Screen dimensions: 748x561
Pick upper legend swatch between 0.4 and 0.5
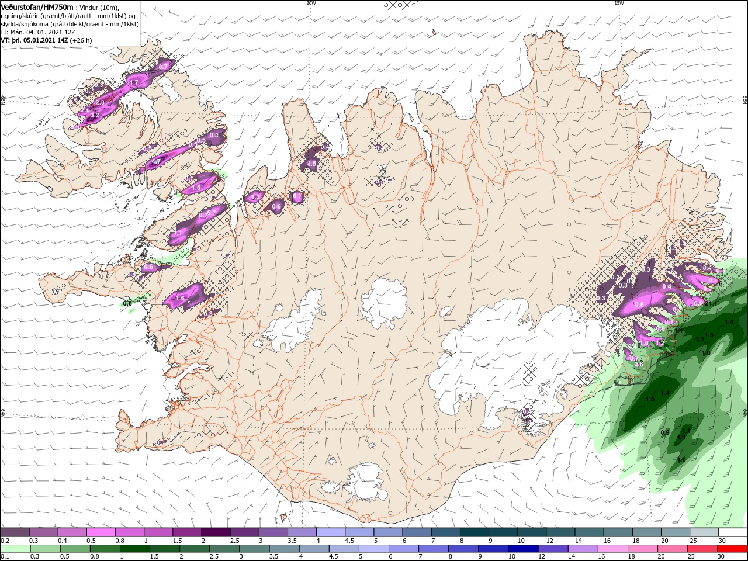72,532
